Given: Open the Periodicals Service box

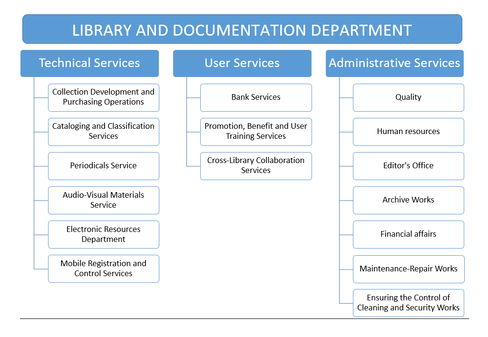Looking at the screenshot, I should tap(103, 166).
